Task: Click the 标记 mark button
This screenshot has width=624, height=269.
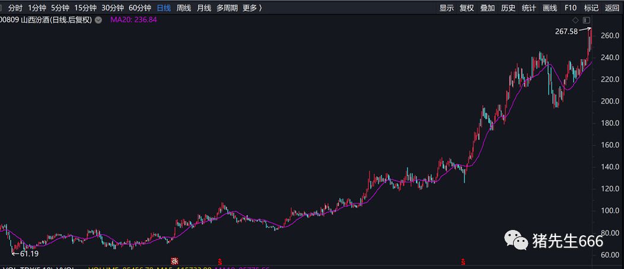Action: 591,8
